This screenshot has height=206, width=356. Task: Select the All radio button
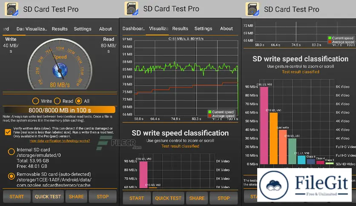point(78,101)
